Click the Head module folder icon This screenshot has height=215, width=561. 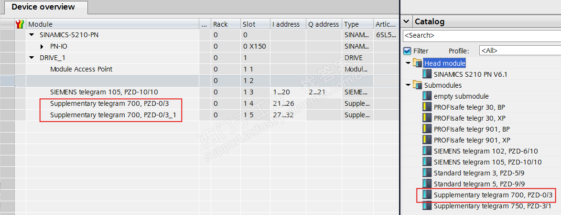417,63
